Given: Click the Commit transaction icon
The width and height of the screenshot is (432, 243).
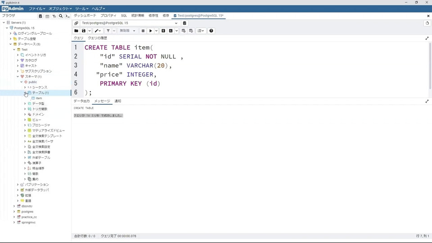Looking at the screenshot, I should tap(184, 31).
